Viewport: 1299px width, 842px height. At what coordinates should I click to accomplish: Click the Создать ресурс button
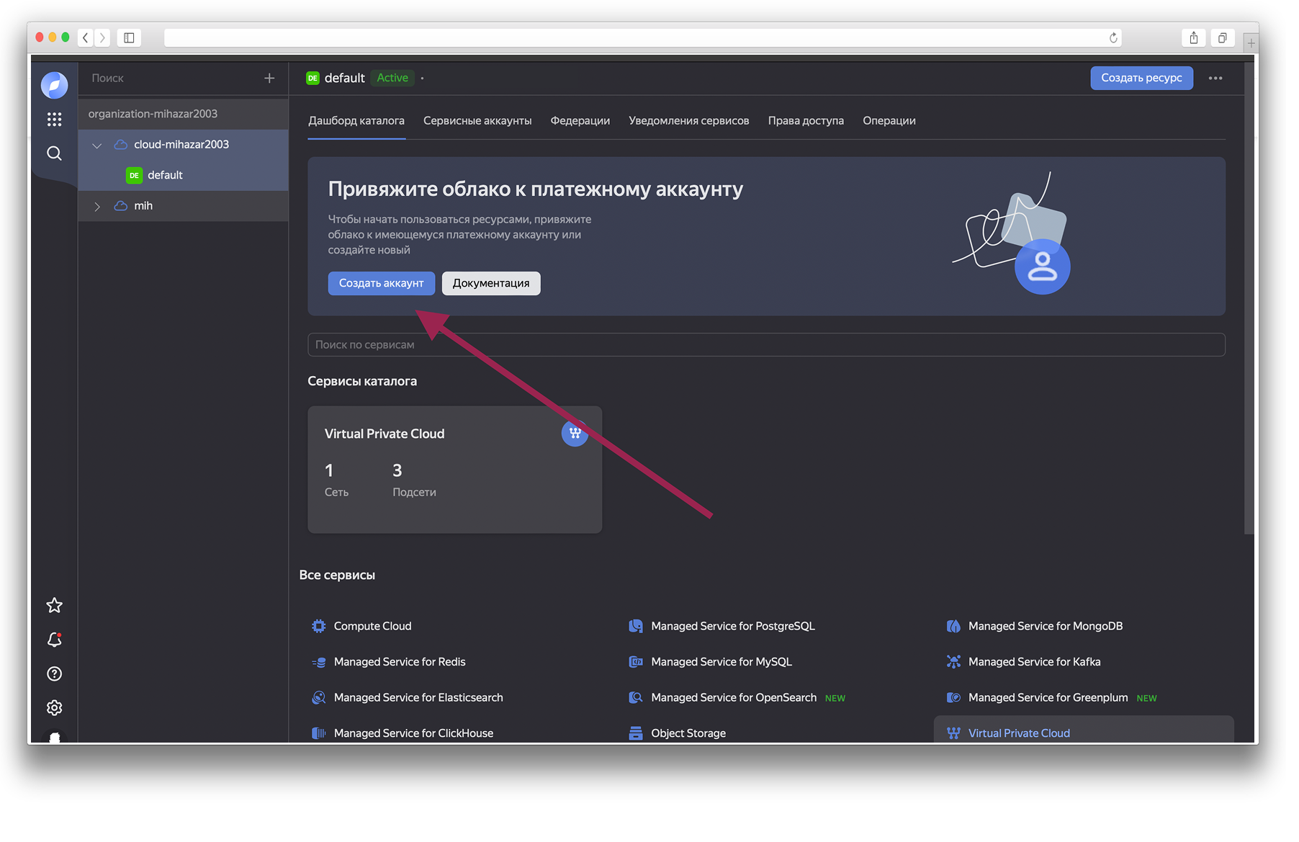[x=1141, y=79]
